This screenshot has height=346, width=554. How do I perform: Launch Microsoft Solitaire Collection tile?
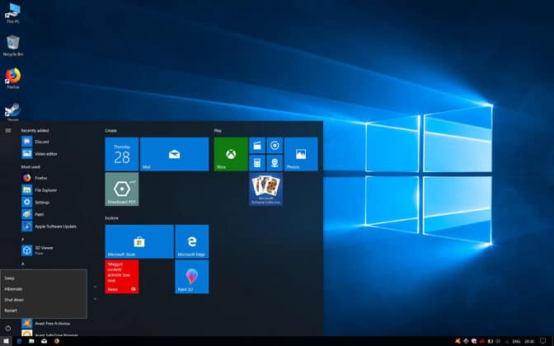tap(265, 189)
